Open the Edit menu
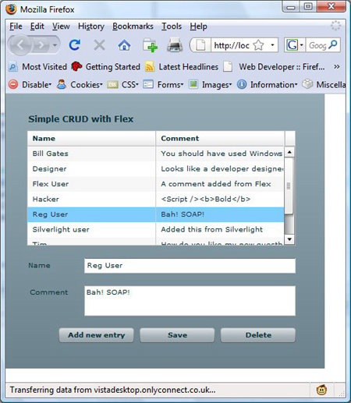Screen dimensions: 351x403 coord(37,27)
